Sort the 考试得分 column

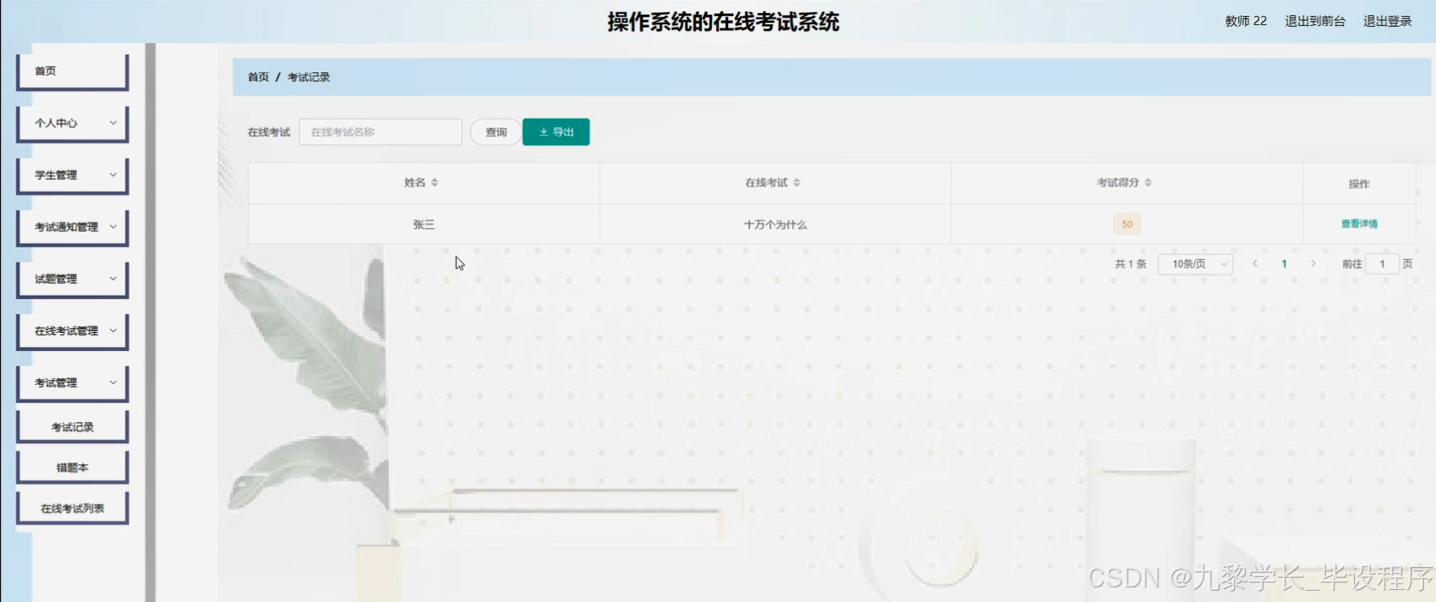[1148, 183]
